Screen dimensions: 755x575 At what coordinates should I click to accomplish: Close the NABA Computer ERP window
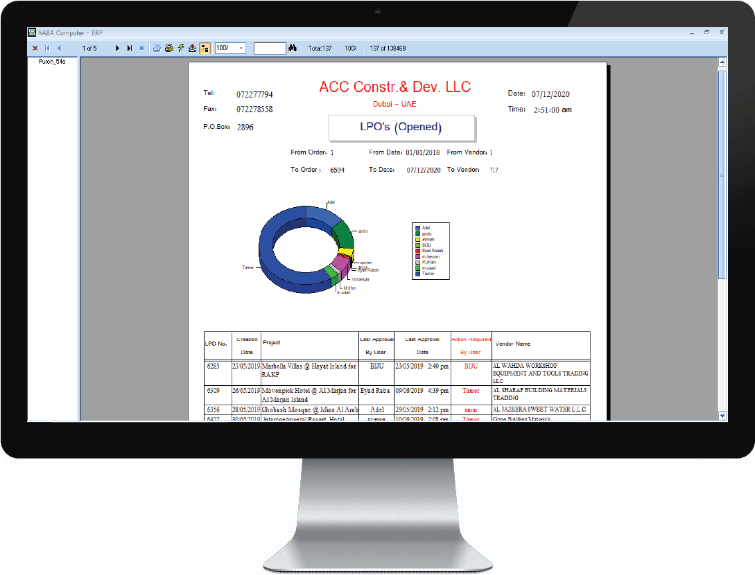coord(722,33)
